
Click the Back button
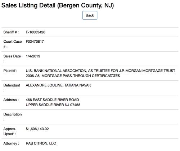[x=90, y=15]
